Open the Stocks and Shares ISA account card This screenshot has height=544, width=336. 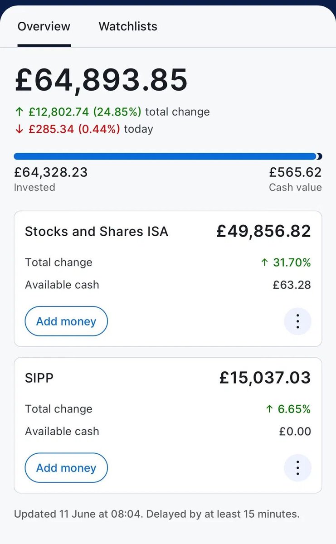tap(168, 278)
